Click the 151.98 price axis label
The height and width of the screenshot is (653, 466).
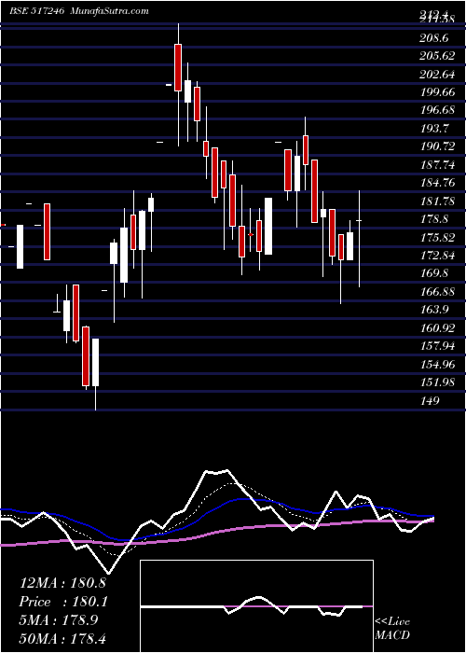pos(438,382)
